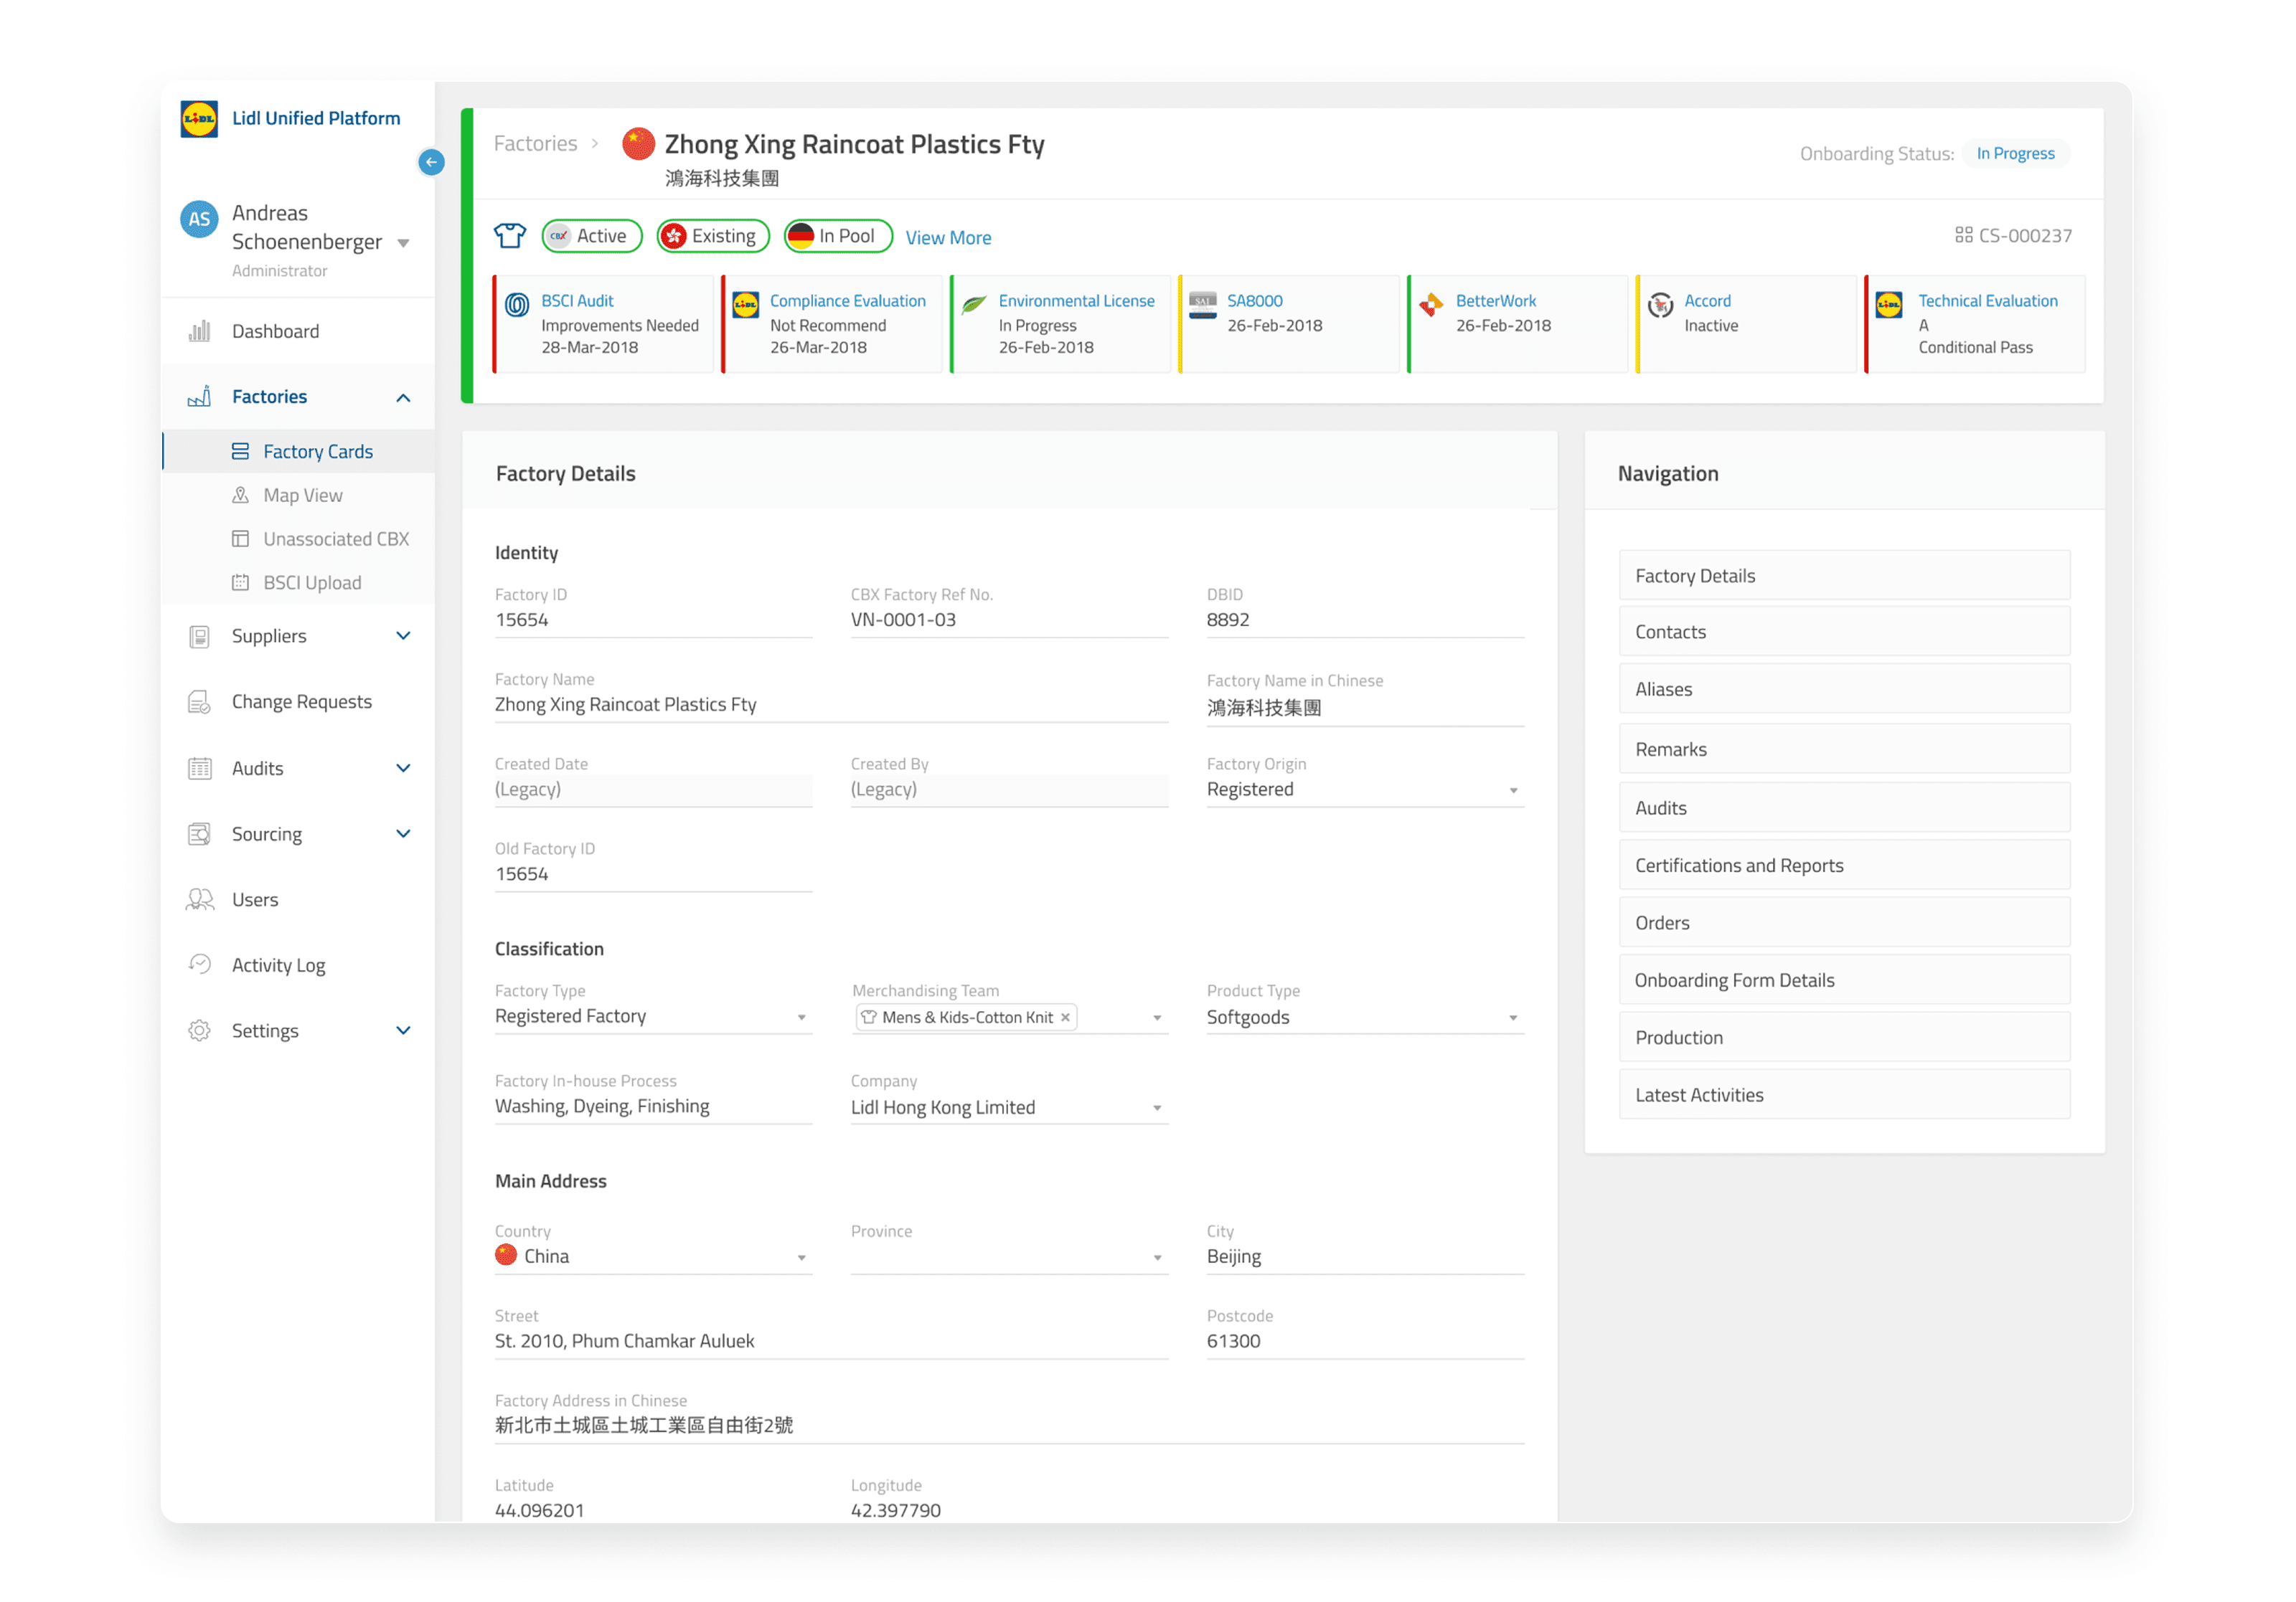Image resolution: width=2296 pixels, height=1602 pixels.
Task: Click the BetterWork logo icon
Action: click(x=1431, y=304)
